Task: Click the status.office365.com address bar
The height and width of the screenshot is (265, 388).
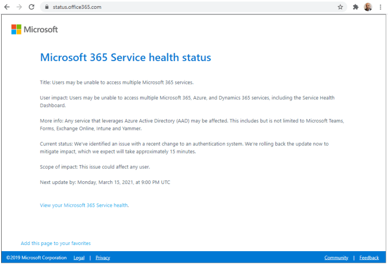Action: (x=193, y=7)
